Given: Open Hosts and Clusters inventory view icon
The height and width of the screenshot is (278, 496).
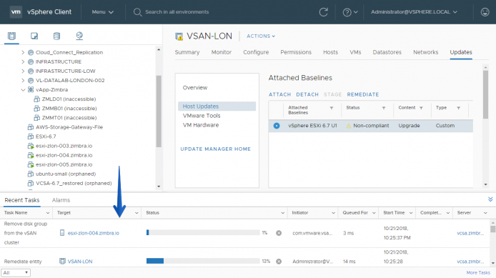Looking at the screenshot, I should click(11, 36).
